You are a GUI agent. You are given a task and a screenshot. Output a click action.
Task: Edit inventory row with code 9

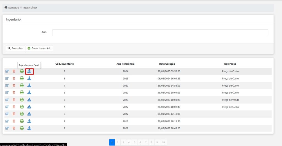(7, 71)
